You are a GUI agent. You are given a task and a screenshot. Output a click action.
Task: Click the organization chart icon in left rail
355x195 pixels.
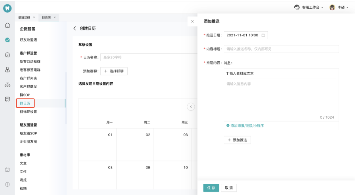(7, 84)
